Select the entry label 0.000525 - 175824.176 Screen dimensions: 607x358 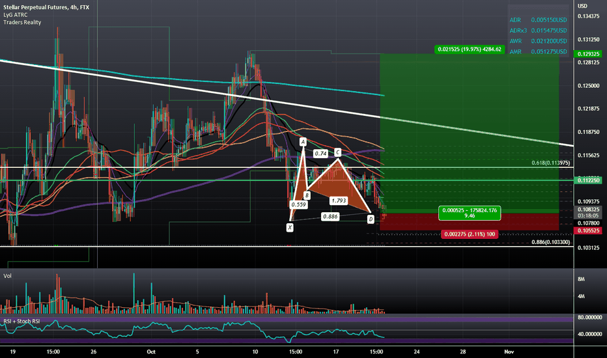469,213
